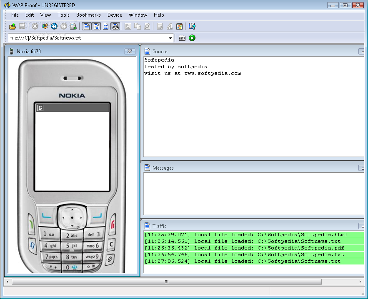Click the Traffic panel document icon
The height and width of the screenshot is (299, 368).
pos(148,226)
